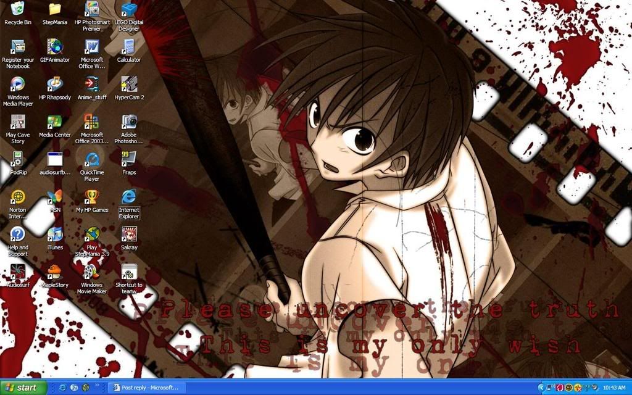Open the StepMania folder on the desktop

(x=55, y=14)
